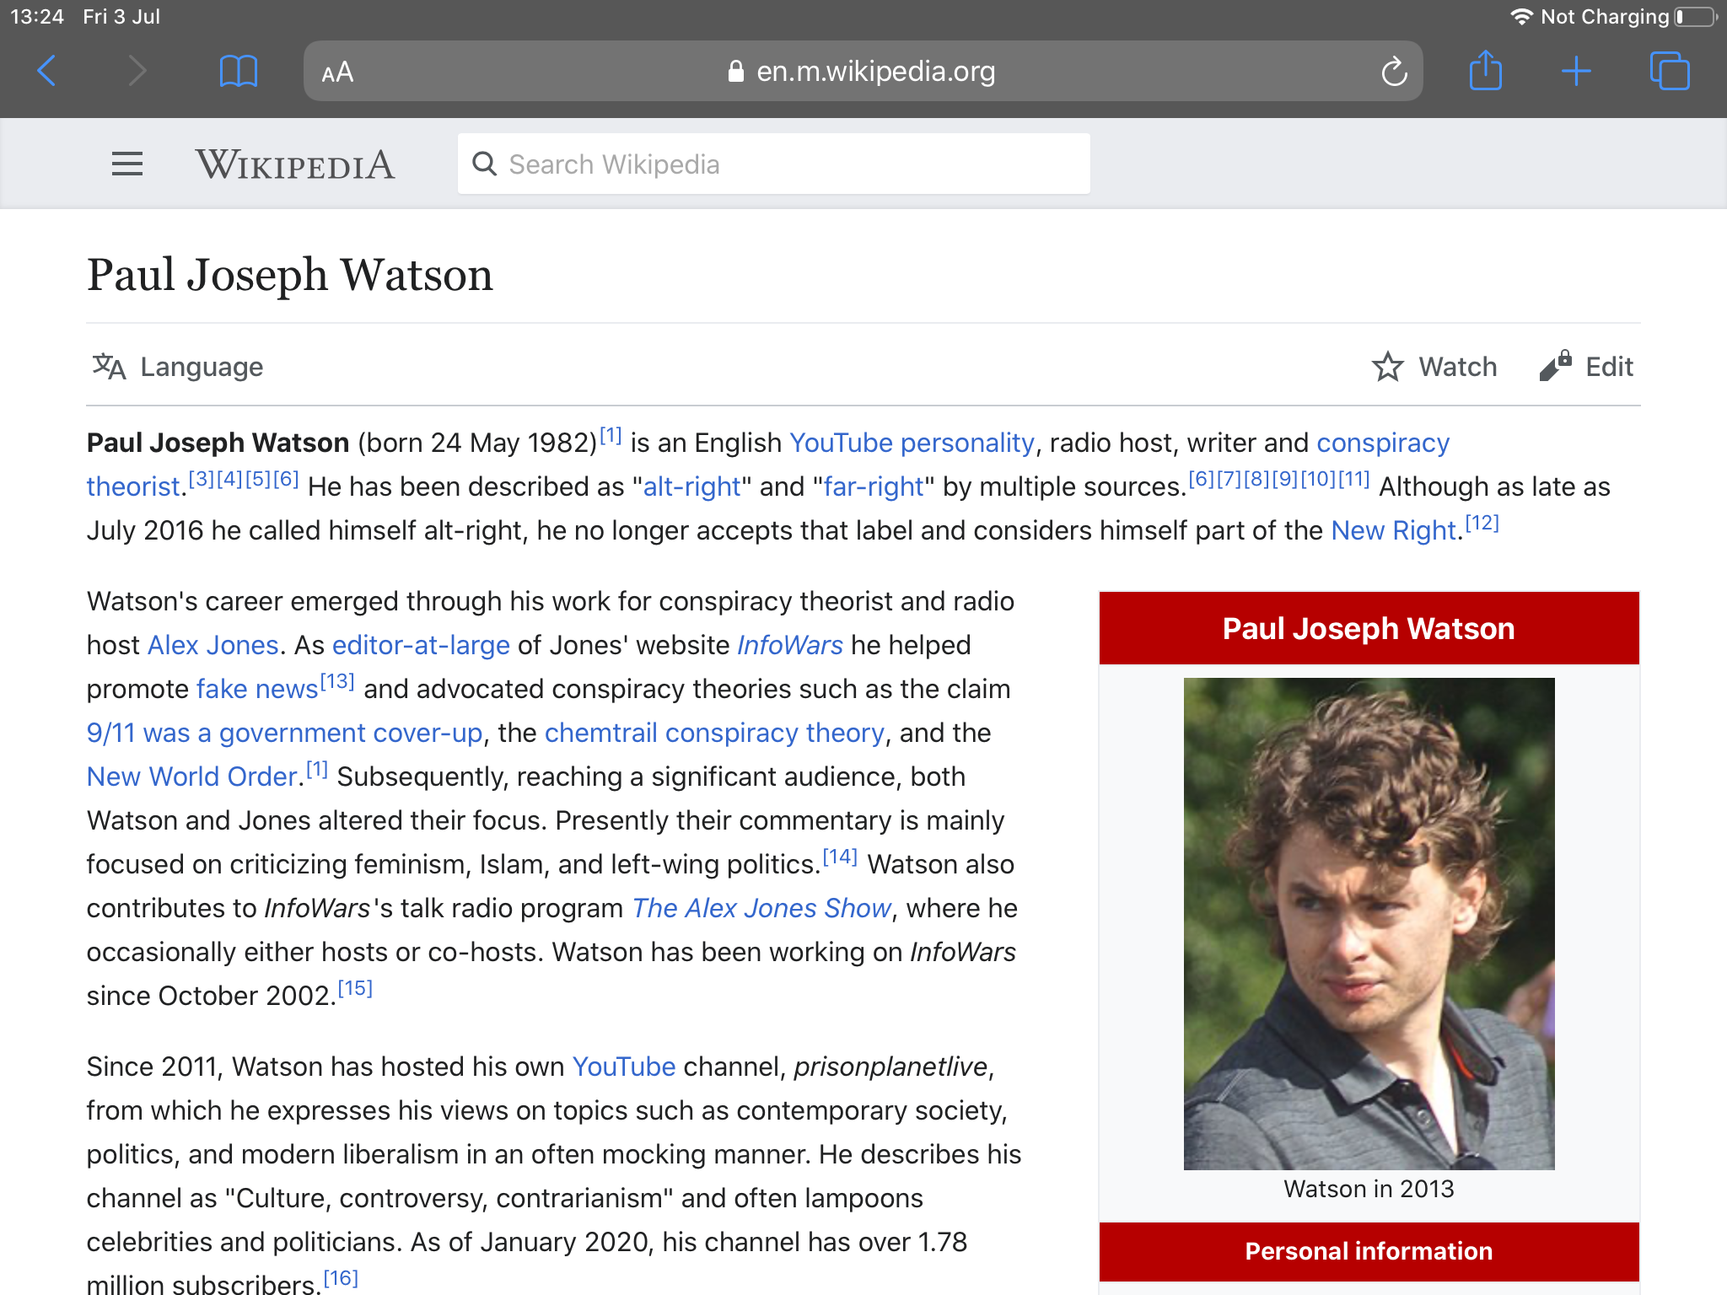The image size is (1727, 1295).
Task: Tap the Wi-Fi status icon
Action: (1521, 17)
